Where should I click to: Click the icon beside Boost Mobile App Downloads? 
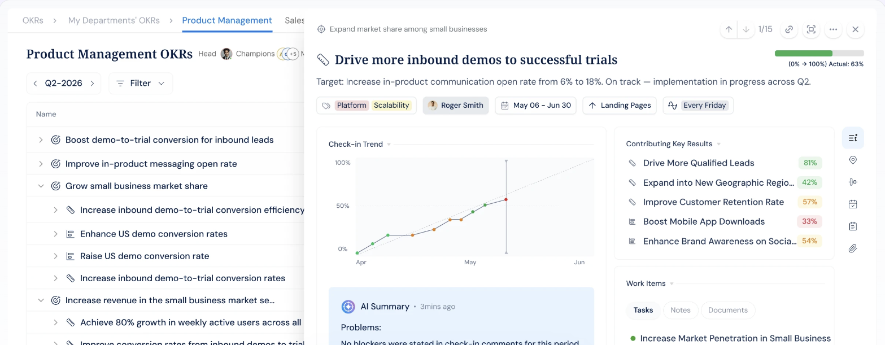pos(633,221)
